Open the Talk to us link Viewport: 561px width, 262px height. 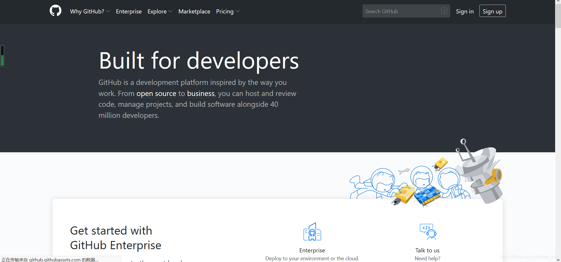(427, 250)
